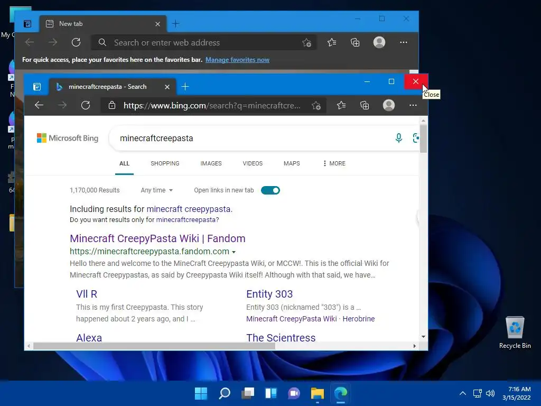The width and height of the screenshot is (541, 406).
Task: Open Task View on taskbar
Action: point(248,393)
